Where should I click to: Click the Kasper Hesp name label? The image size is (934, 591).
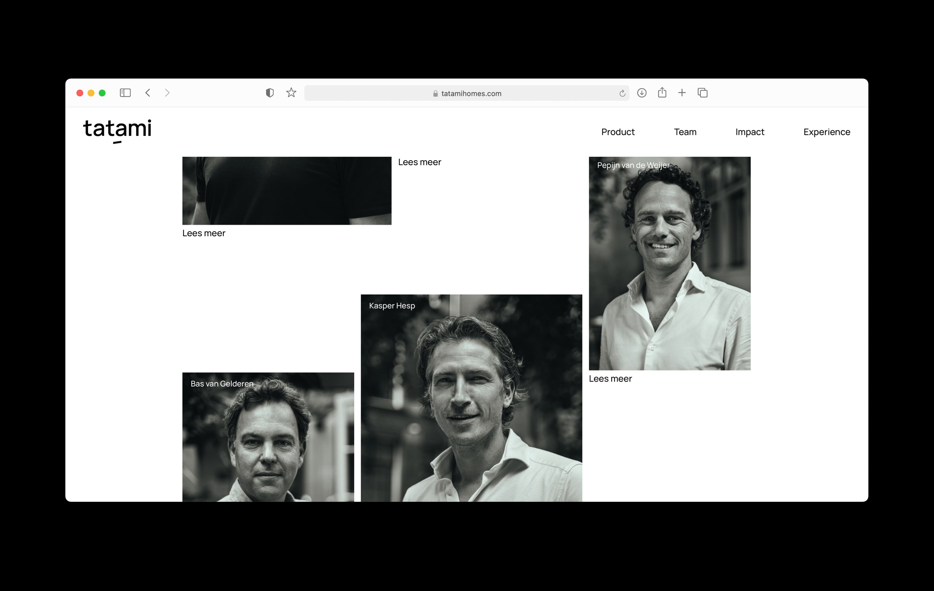point(392,306)
